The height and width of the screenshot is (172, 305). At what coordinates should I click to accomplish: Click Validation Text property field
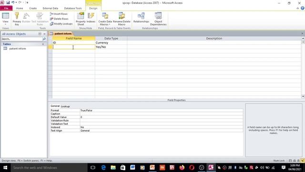tap(162, 124)
